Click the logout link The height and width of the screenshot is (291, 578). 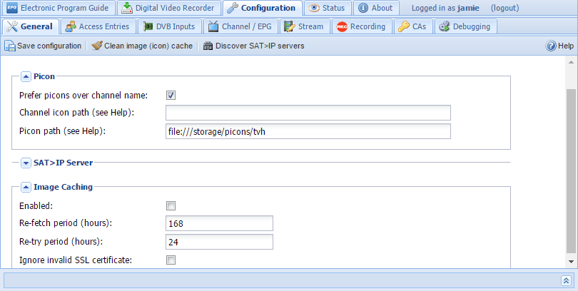[x=506, y=9]
